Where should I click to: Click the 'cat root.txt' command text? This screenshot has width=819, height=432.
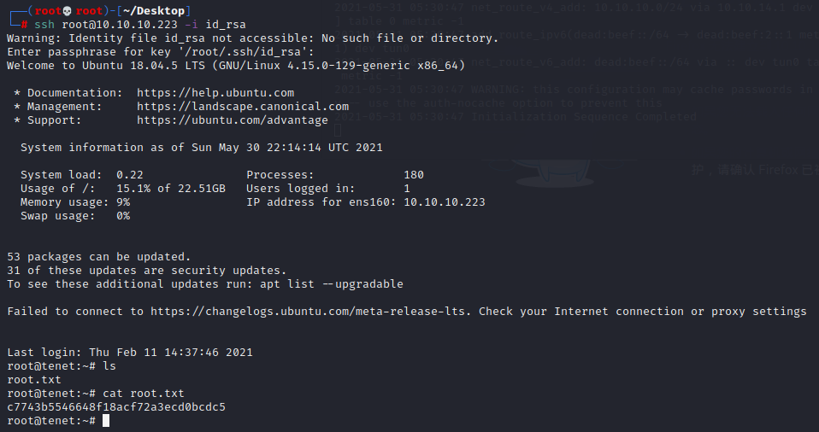point(144,394)
